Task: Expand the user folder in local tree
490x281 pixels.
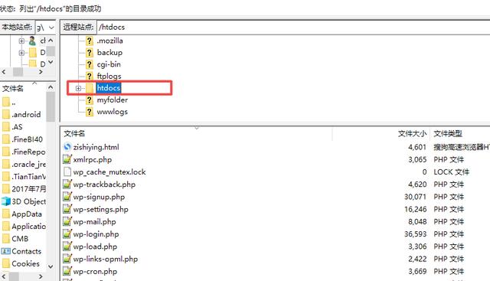Action: [21, 41]
